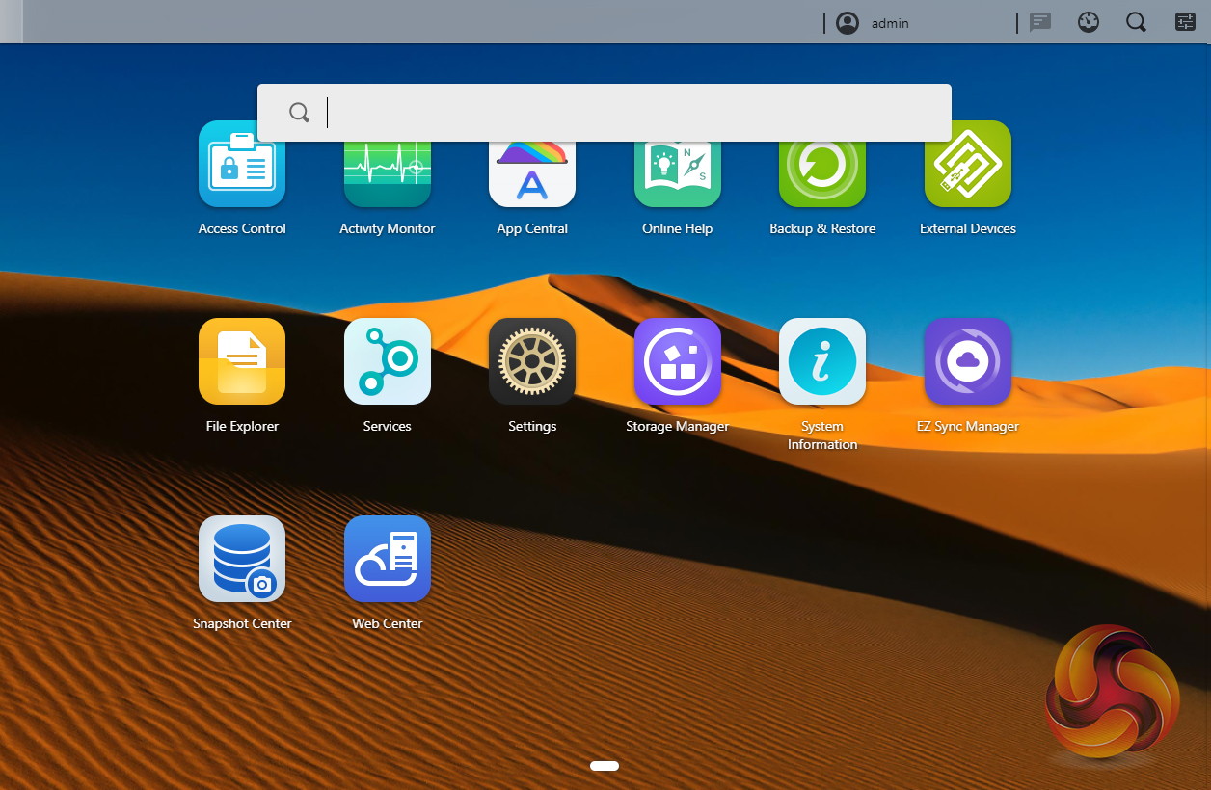Launch EZ Sync Manager

(968, 361)
